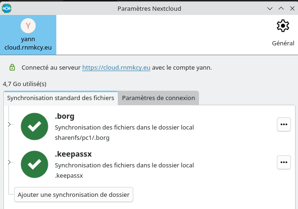
Task: Click the green lock connection icon
Action: click(x=12, y=67)
